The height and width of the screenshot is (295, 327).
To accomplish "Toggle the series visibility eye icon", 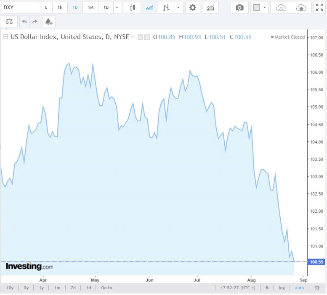I will 140,37.
